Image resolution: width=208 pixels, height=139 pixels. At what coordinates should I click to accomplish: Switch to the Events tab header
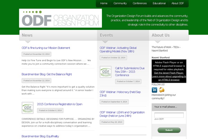click(x=106, y=35)
